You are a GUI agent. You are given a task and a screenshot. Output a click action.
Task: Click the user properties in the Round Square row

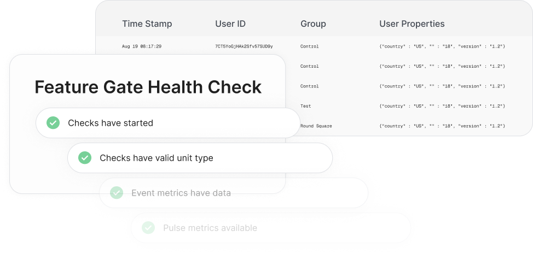coord(442,126)
